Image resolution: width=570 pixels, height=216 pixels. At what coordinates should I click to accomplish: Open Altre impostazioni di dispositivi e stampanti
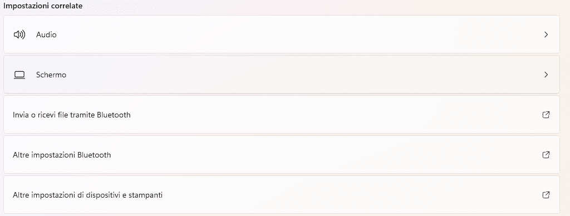coord(87,195)
